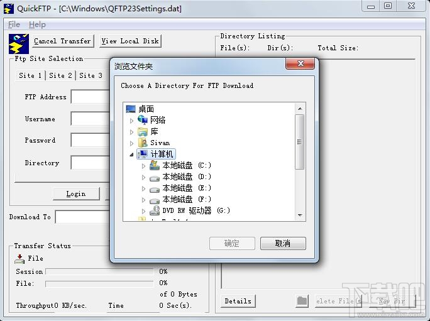Select the Sivan user folder icon
Image resolution: width=430 pixels, height=321 pixels.
pos(143,143)
